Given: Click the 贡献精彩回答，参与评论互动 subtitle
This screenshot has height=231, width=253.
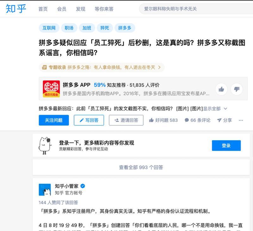Looking at the screenshot, I should [83, 149].
